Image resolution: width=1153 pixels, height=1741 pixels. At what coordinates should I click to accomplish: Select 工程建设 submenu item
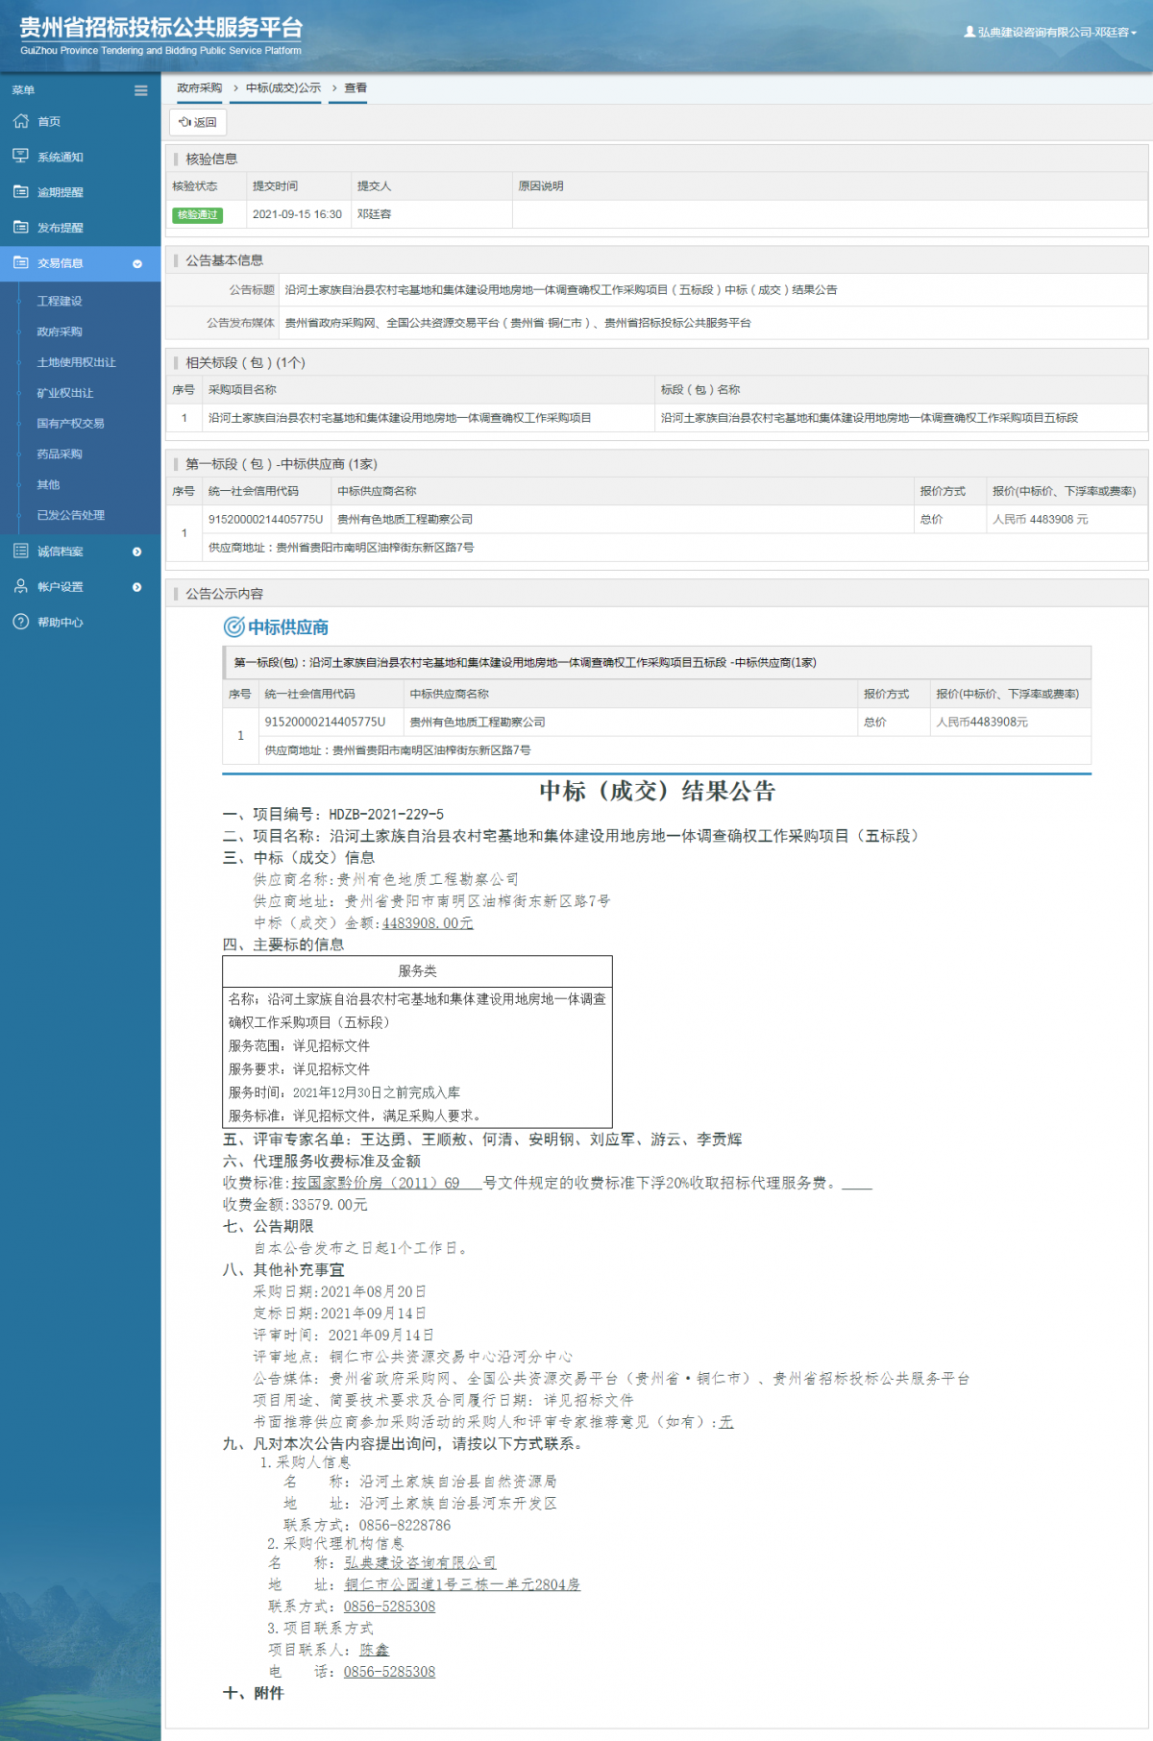[60, 301]
